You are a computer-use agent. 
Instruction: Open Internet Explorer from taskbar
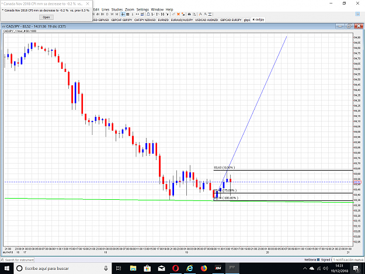190,268
